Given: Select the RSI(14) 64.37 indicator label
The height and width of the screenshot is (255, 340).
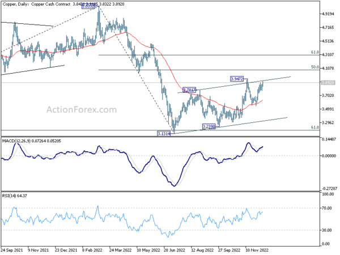Looking at the screenshot, I should [x=15, y=196].
